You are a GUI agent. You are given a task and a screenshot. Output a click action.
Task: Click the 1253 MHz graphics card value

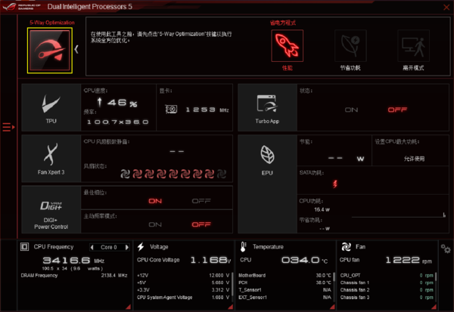(207, 110)
